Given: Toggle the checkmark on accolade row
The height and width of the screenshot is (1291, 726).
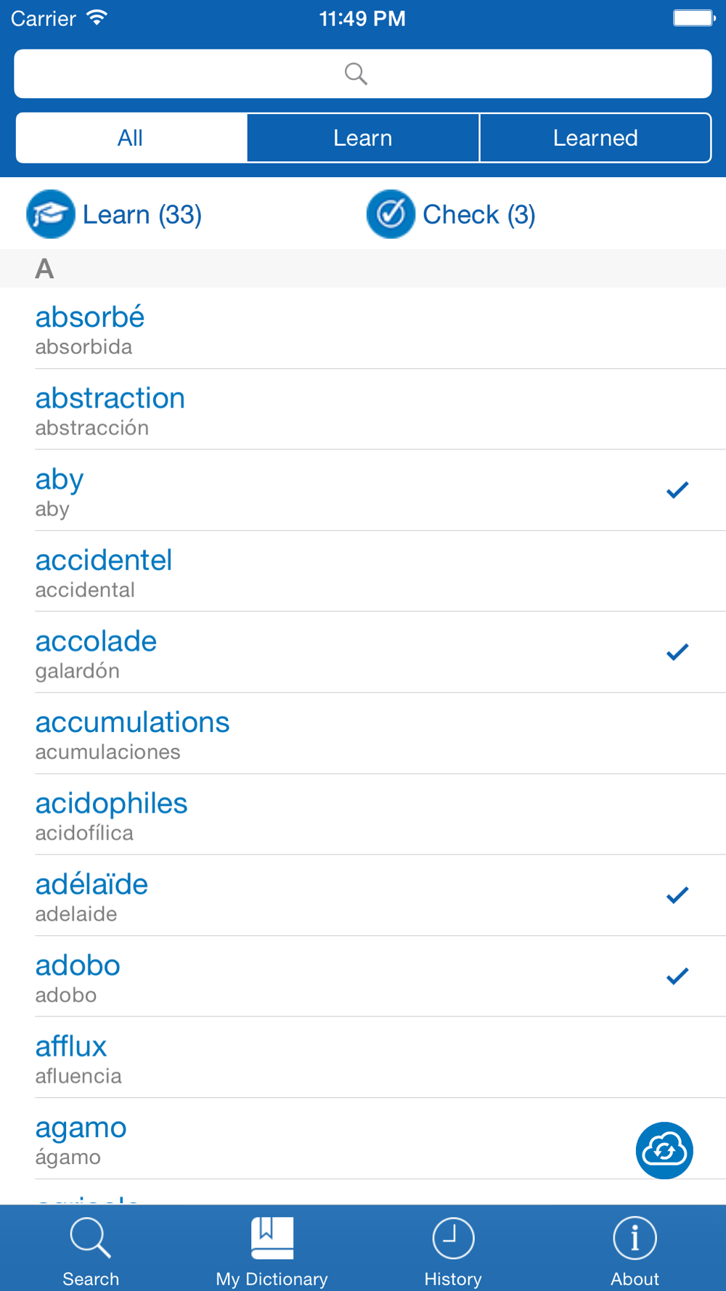Looking at the screenshot, I should point(677,652).
